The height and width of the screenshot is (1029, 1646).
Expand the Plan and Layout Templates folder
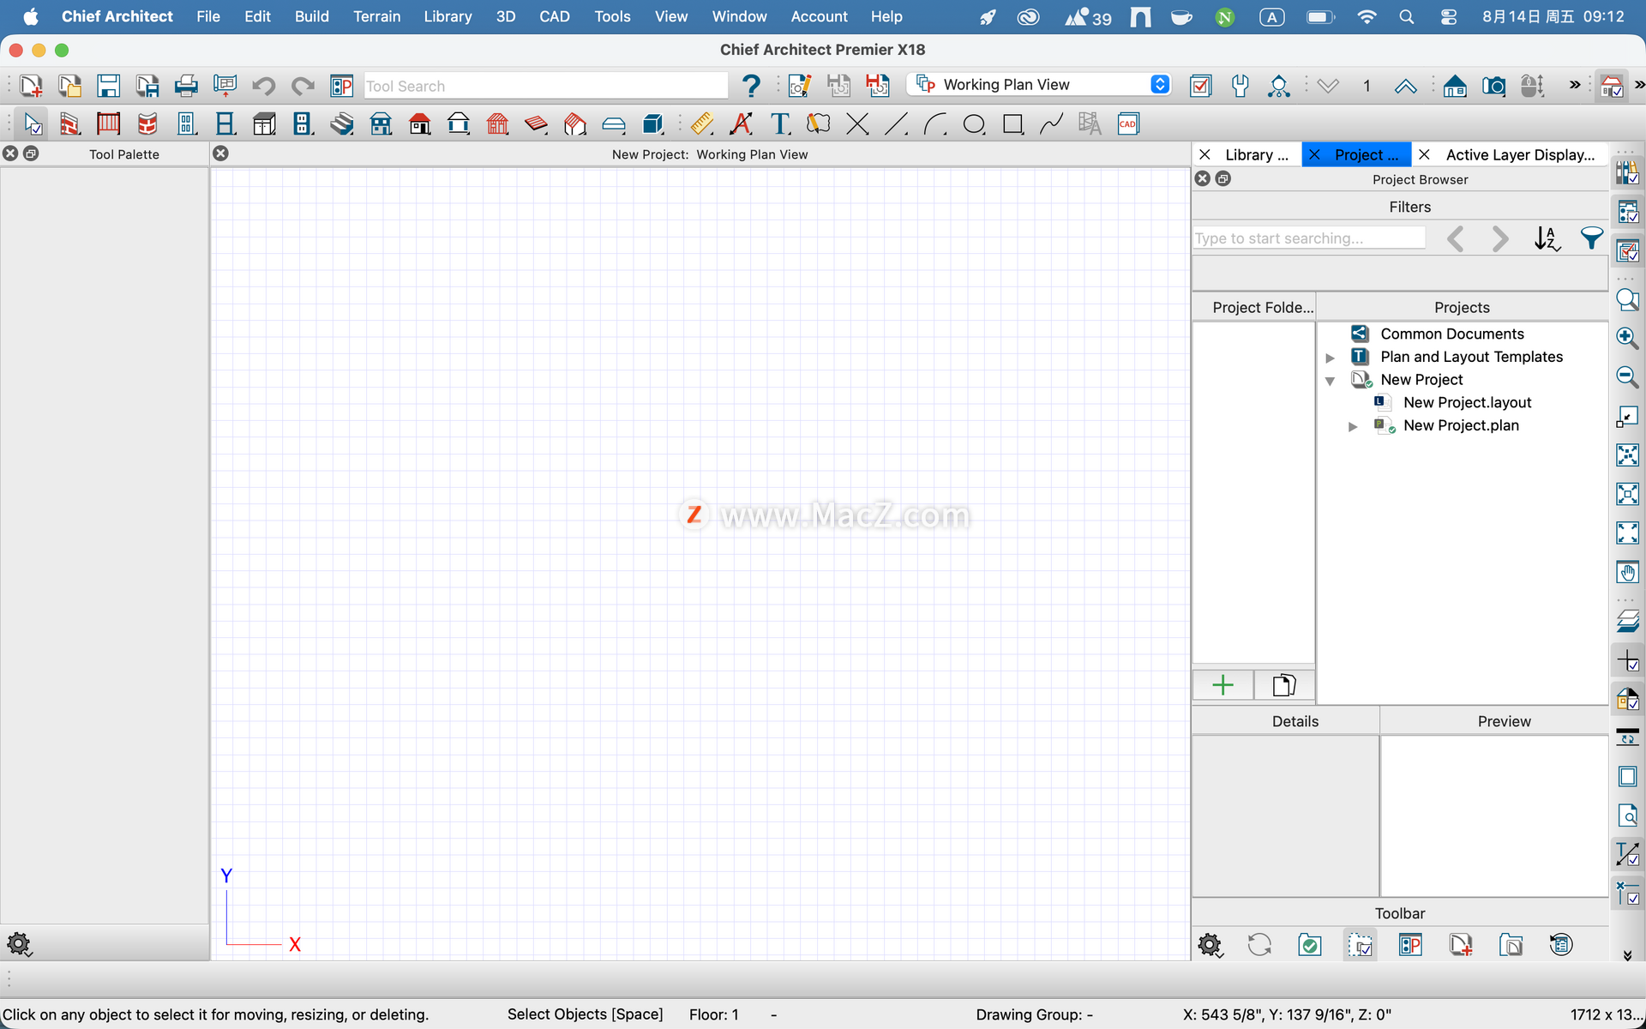pyautogui.click(x=1331, y=358)
